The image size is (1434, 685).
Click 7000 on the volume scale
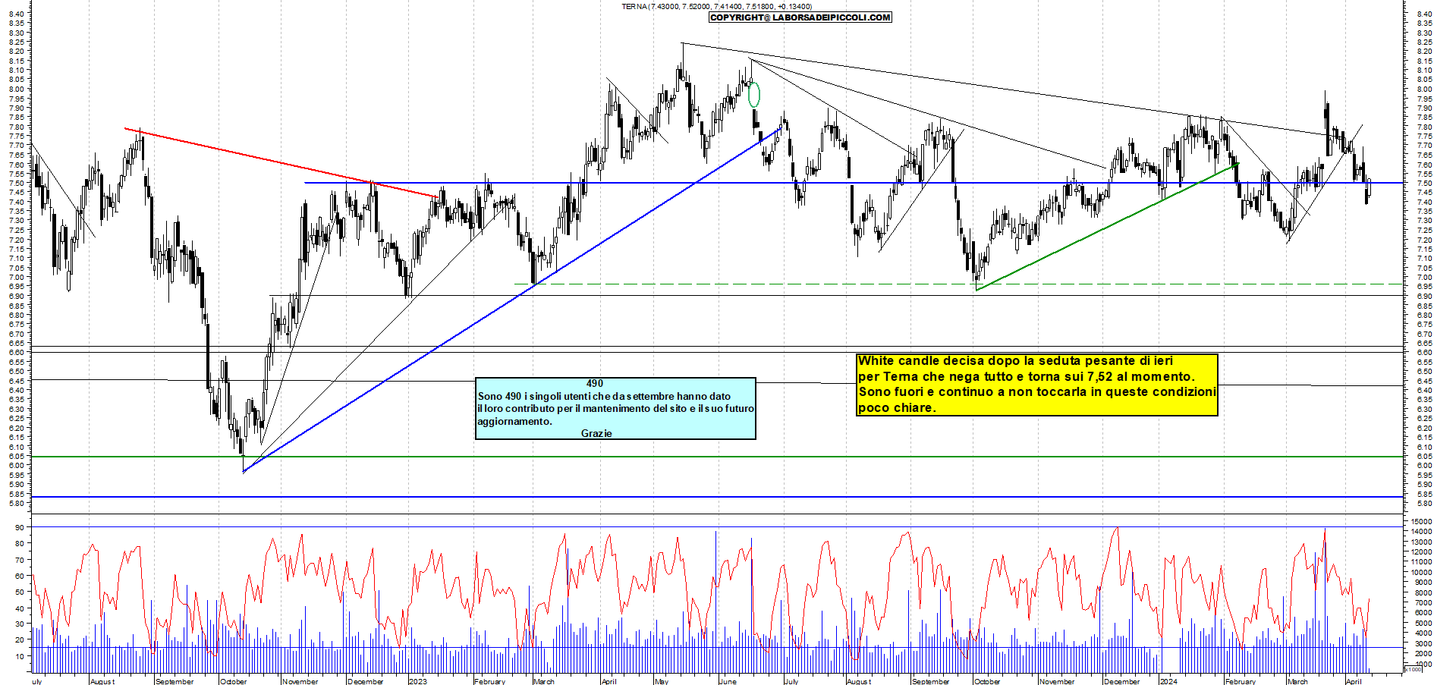1423,602
